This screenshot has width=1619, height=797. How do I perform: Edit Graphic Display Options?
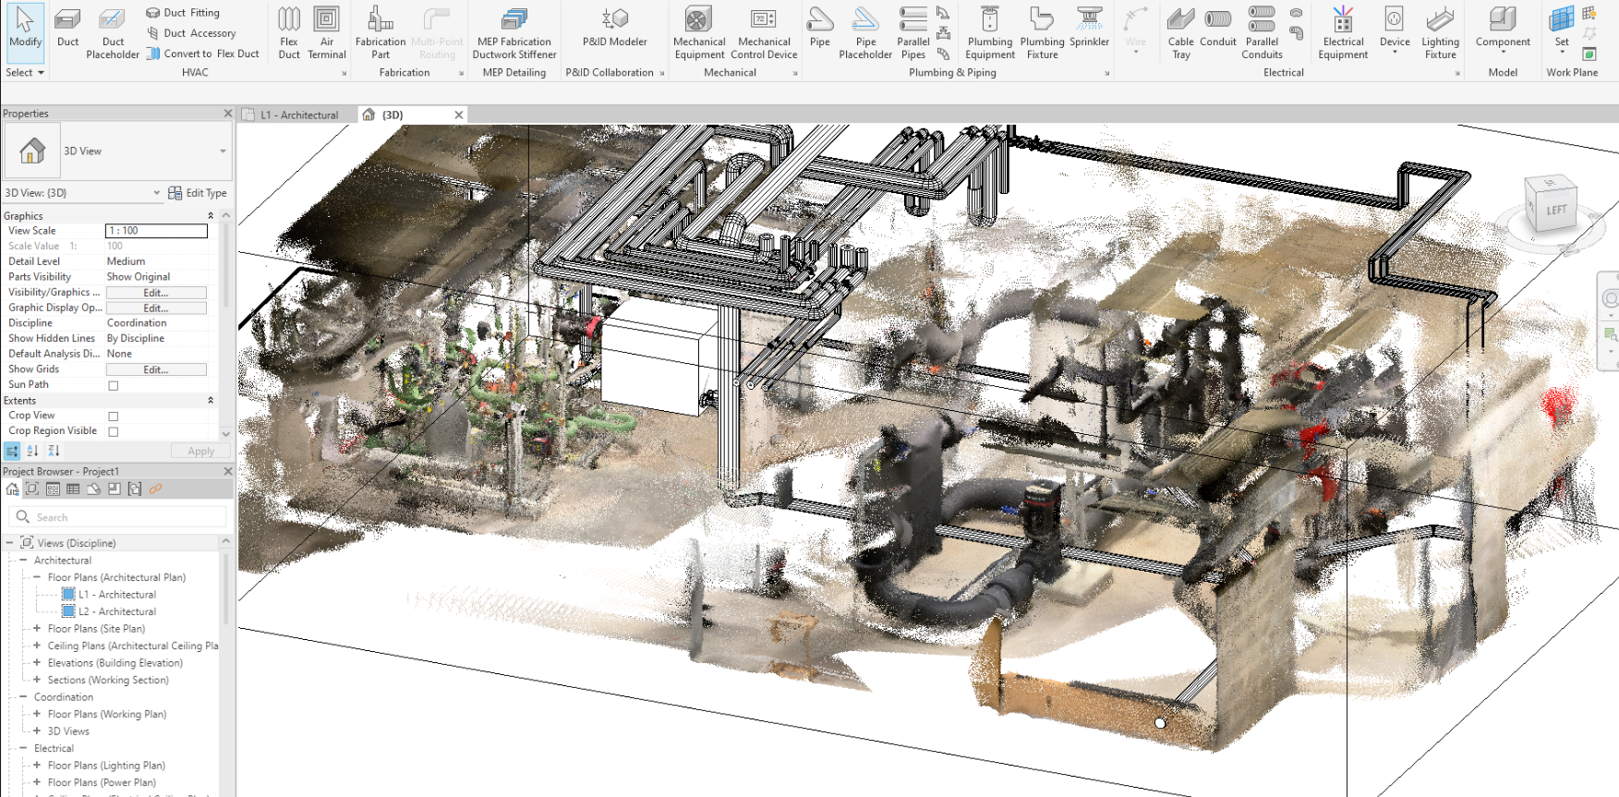[156, 308]
